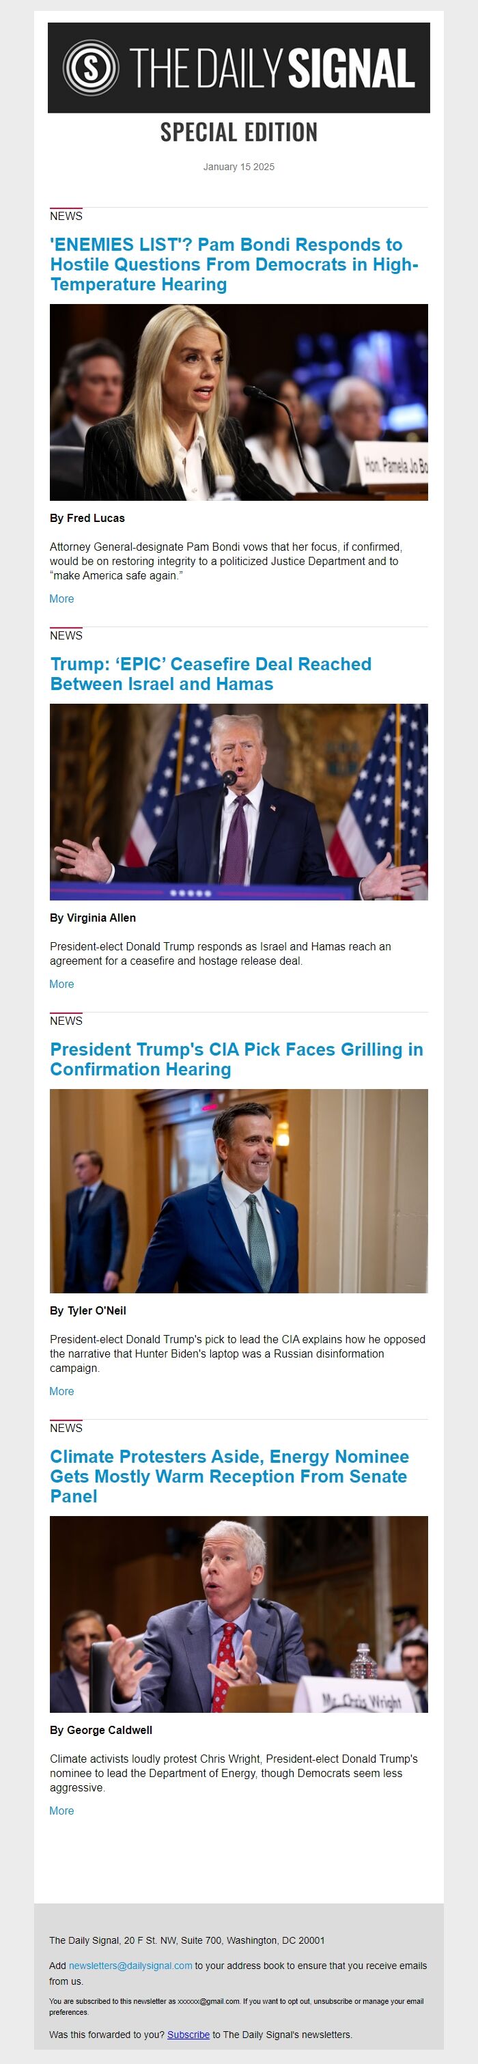Open the Trump 'EPIC' Ceasefire Deal headline

coord(210,674)
